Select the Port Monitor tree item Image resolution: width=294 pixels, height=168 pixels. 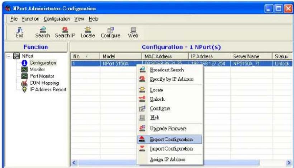click(x=42, y=76)
